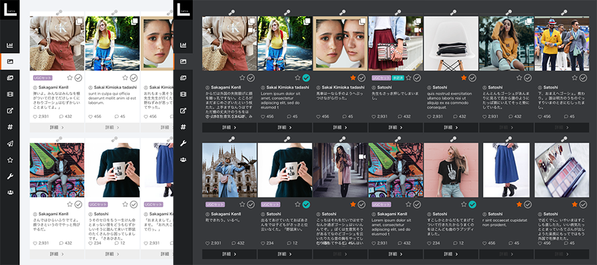The height and width of the screenshot is (265, 597).
Task: Open 詳細 under light window mug card
Action: [x=112, y=254]
